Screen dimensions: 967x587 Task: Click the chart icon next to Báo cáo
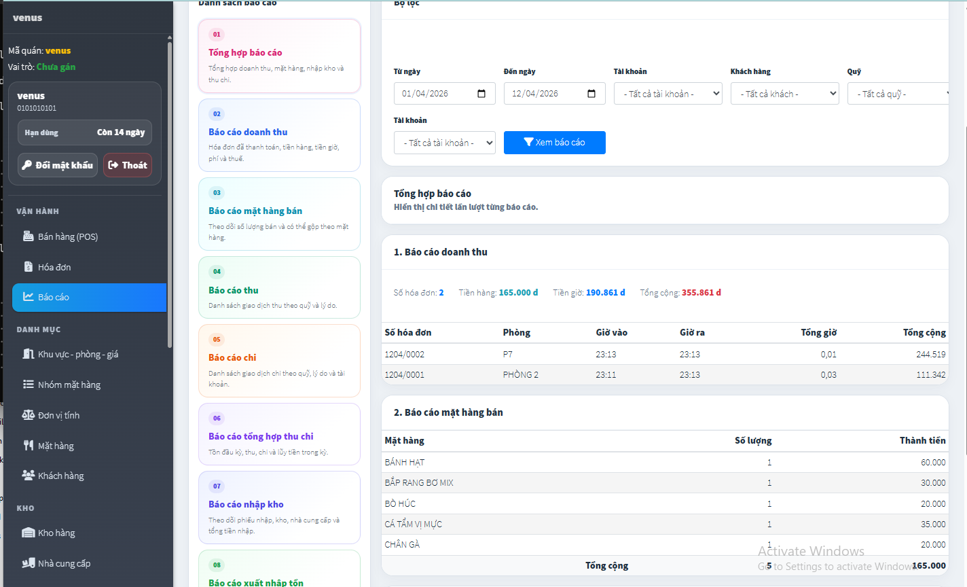click(x=28, y=297)
